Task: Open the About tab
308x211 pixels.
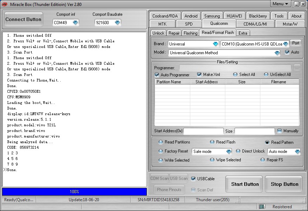Action: point(296,16)
